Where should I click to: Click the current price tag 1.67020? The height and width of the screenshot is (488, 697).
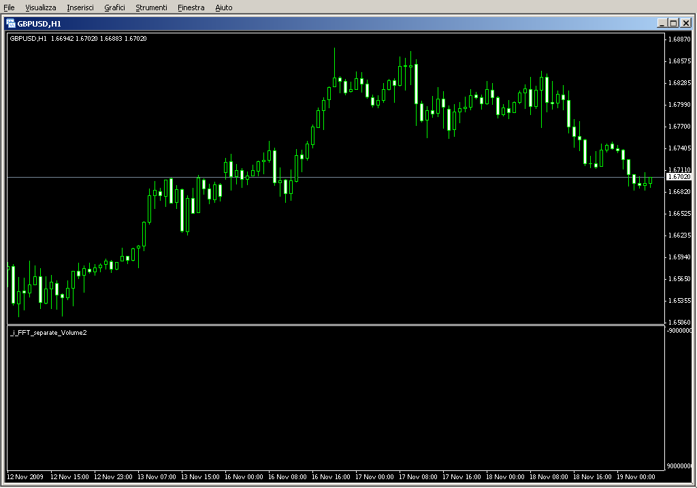(679, 177)
